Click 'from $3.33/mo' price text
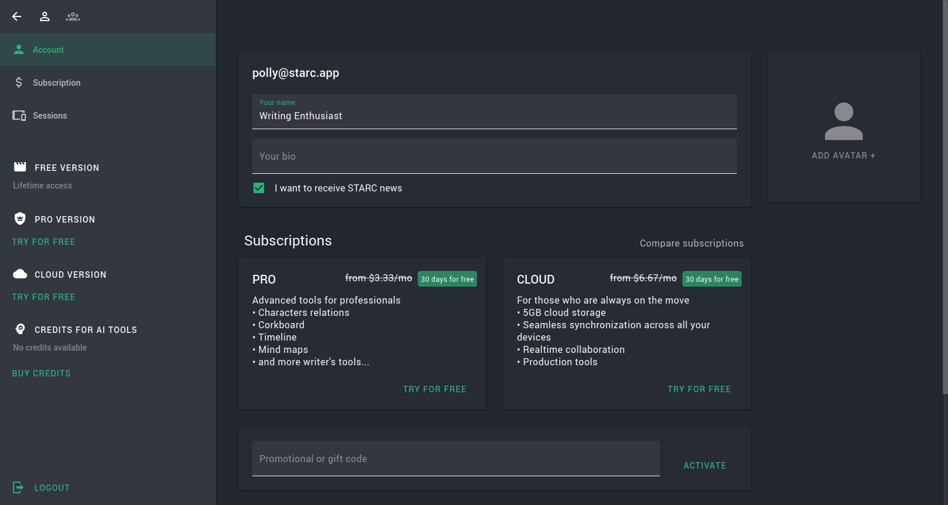Image resolution: width=948 pixels, height=505 pixels. click(379, 278)
